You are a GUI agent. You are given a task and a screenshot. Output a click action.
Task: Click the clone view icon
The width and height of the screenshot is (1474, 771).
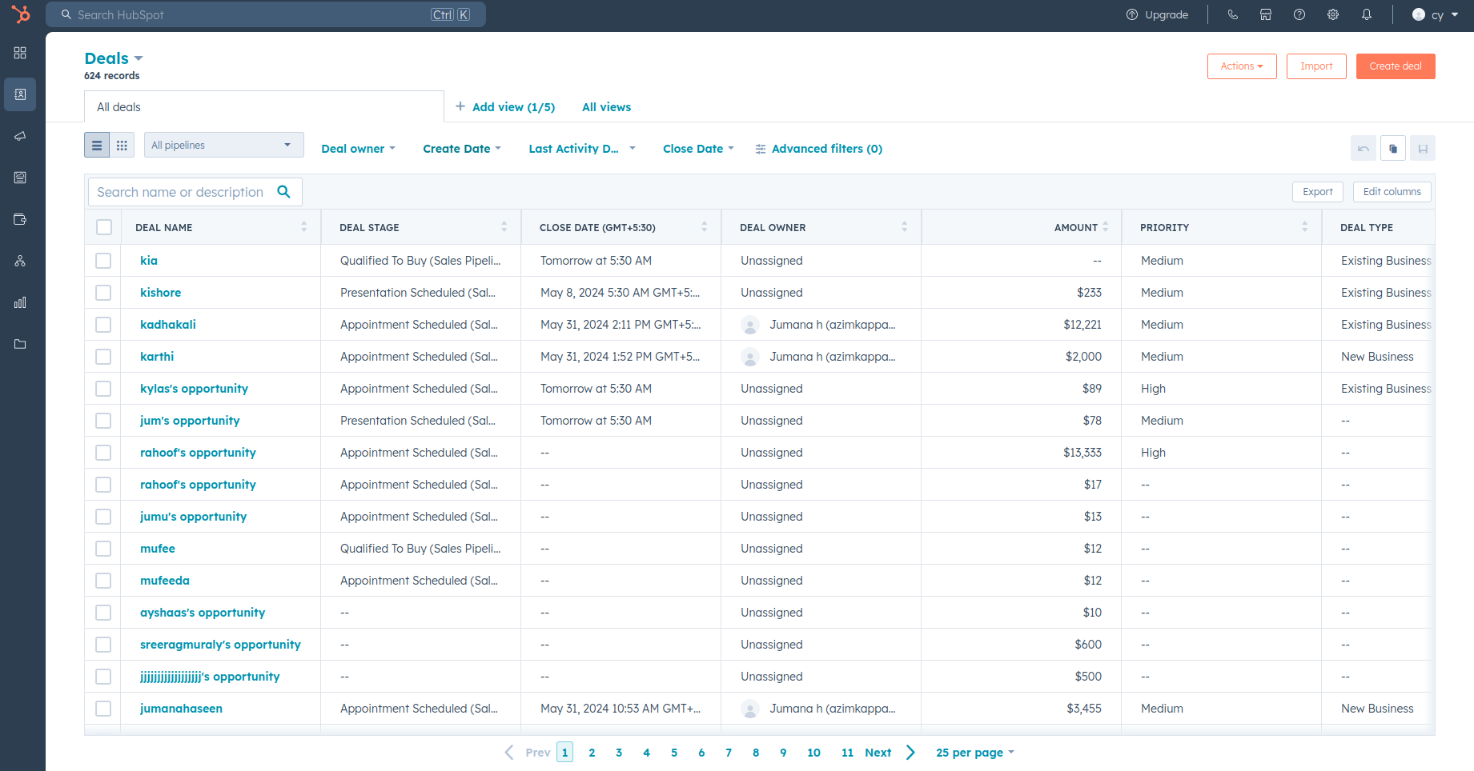tap(1393, 149)
